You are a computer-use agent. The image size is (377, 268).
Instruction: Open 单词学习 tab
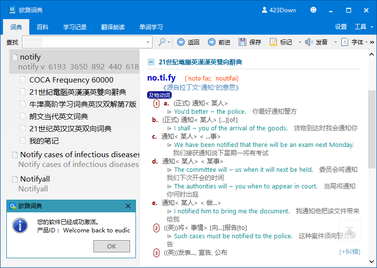[151, 27]
